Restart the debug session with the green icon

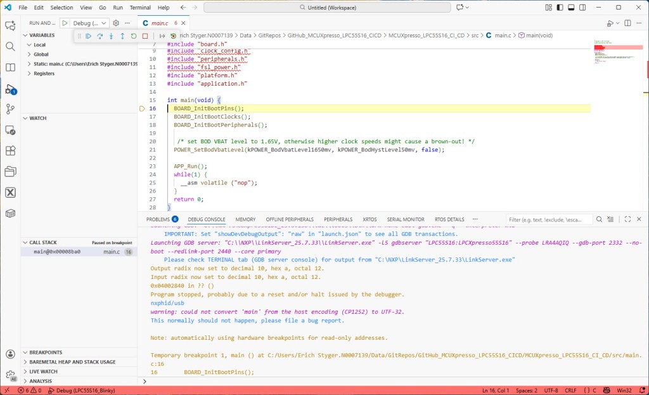tap(134, 36)
